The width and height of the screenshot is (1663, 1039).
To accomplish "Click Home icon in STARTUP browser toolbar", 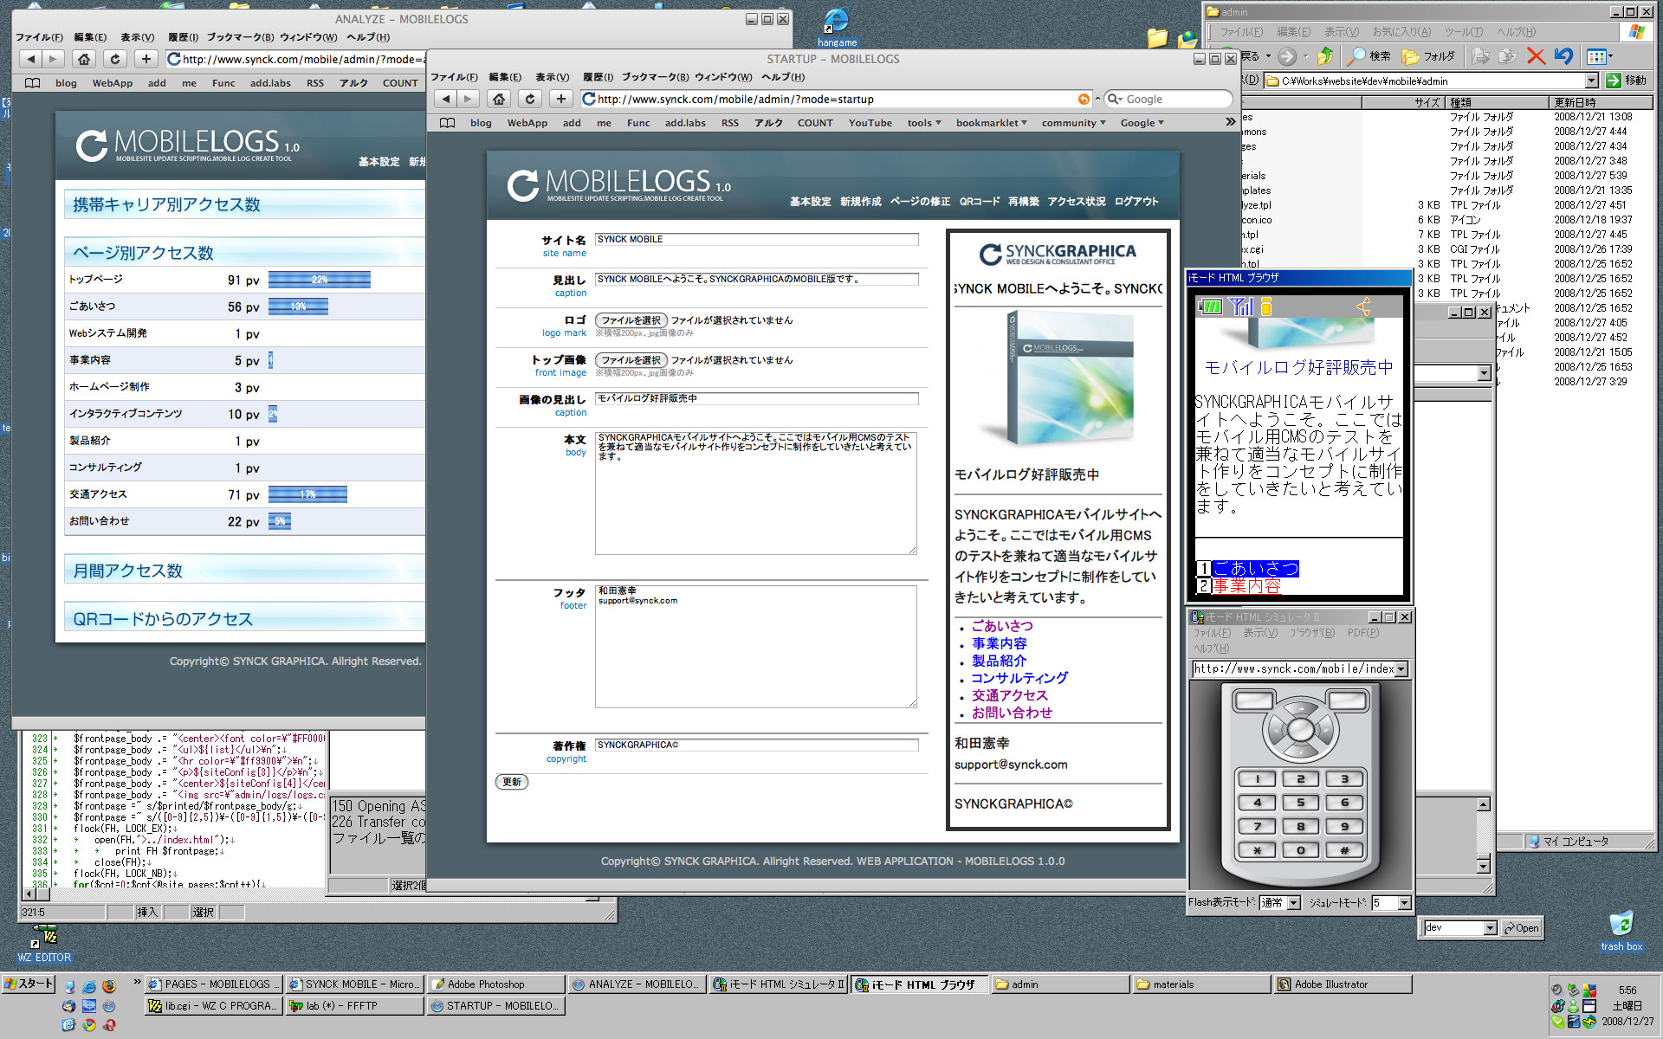I will click(499, 99).
